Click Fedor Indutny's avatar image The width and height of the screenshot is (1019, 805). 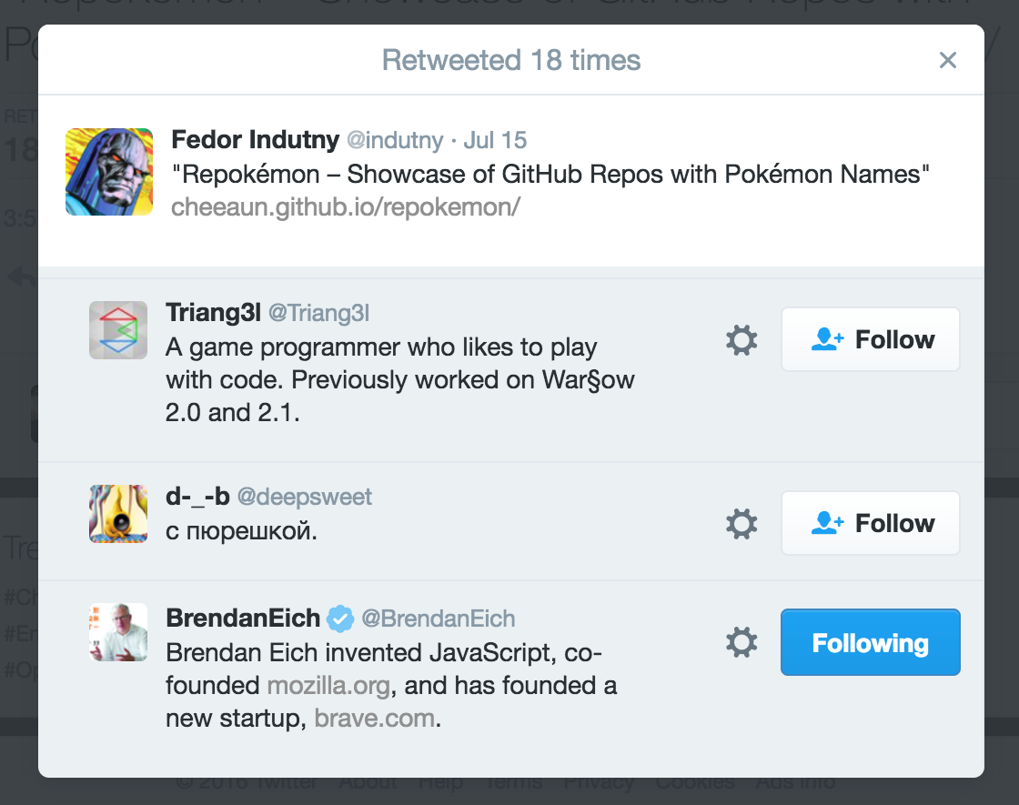109,172
